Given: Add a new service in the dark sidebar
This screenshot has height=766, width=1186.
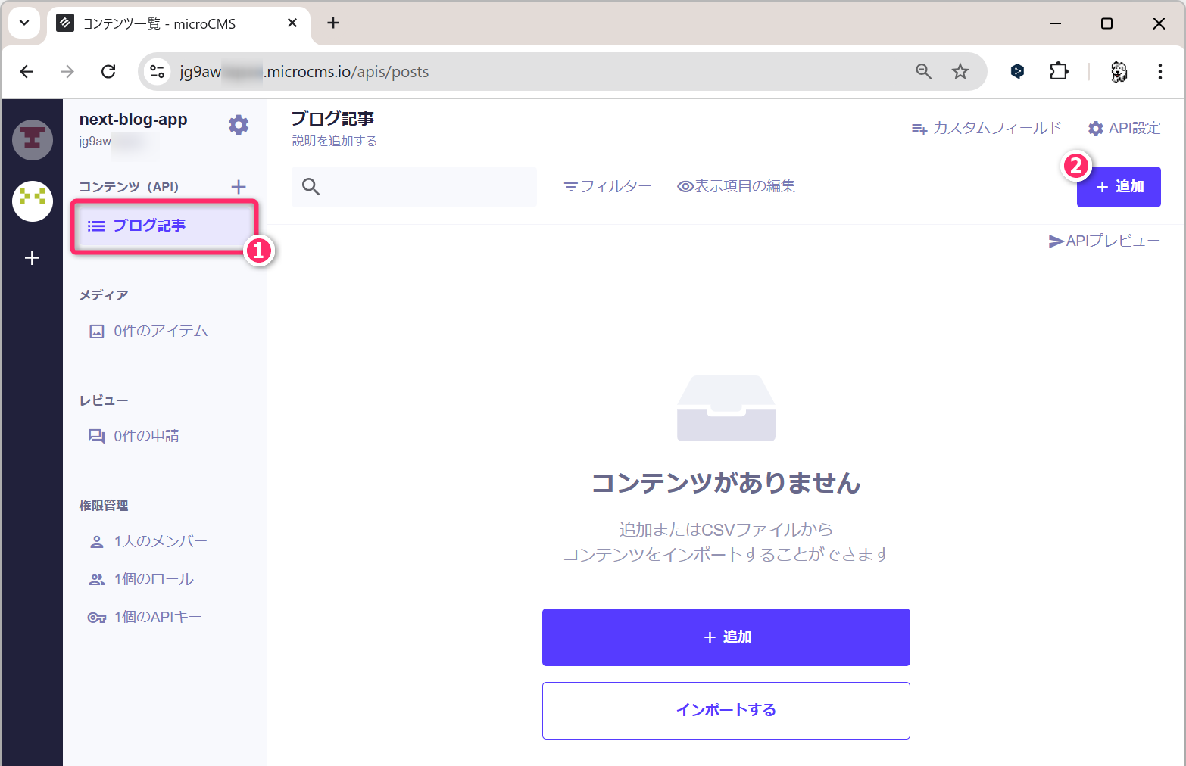Looking at the screenshot, I should tap(32, 258).
